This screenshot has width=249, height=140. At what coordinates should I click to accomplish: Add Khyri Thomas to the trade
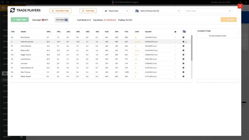[183, 72]
